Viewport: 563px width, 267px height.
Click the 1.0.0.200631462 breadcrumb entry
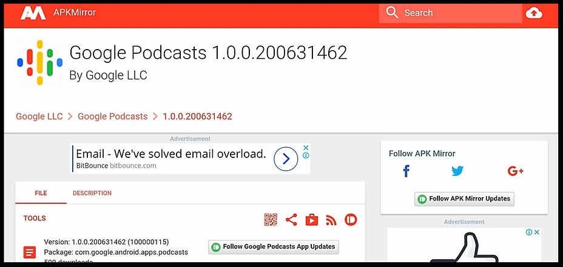tap(198, 116)
